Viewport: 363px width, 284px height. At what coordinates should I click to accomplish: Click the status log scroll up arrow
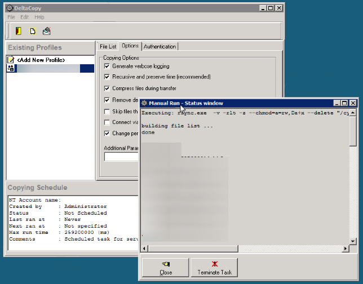(353, 113)
